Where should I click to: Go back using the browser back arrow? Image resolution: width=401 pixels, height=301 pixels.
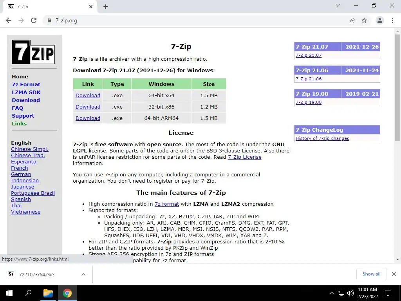[x=9, y=20]
